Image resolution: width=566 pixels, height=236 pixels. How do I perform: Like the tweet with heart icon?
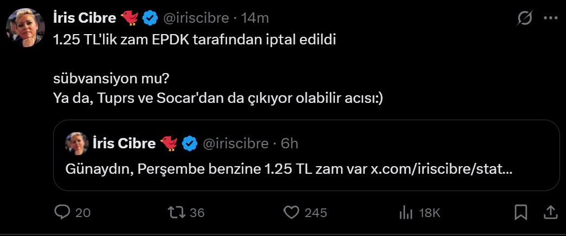tap(292, 212)
